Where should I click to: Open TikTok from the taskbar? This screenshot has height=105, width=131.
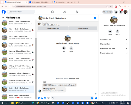(x=68, y=103)
